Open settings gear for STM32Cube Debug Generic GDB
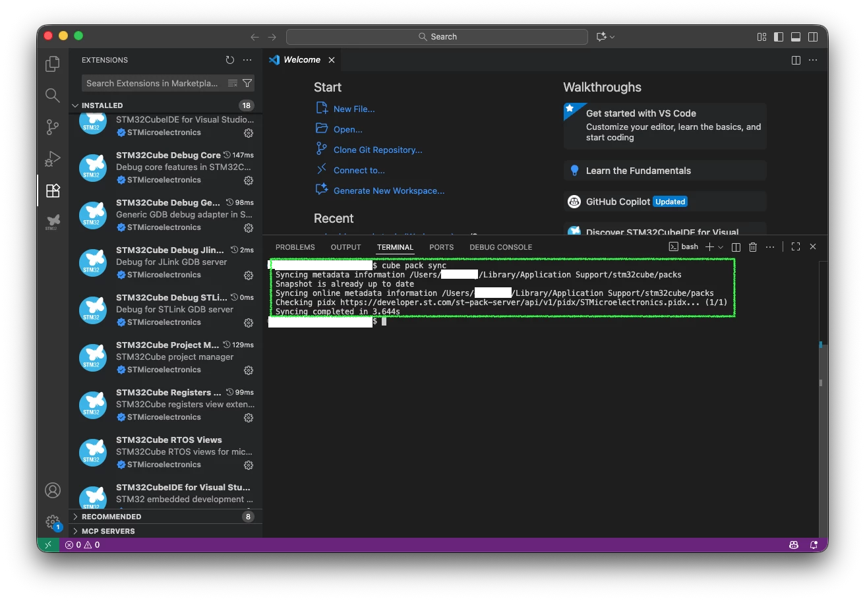This screenshot has width=865, height=601. [x=249, y=227]
